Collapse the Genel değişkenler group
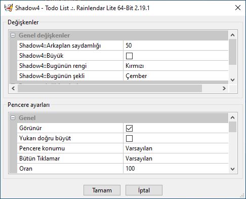This screenshot has height=199, width=246. pyautogui.click(x=13, y=35)
